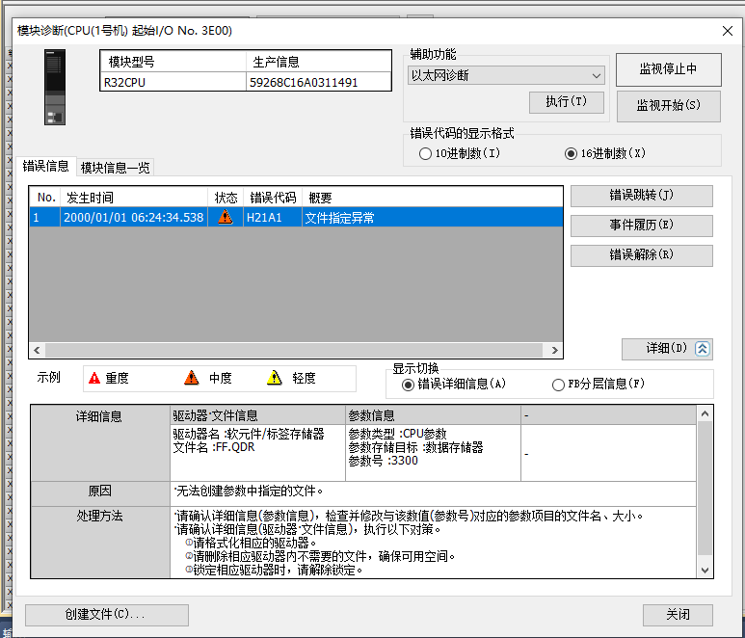Click the yellow 轻度 legend warning icon

tap(275, 379)
